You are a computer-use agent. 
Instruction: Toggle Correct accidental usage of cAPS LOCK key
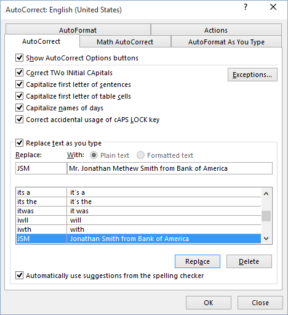(20, 120)
